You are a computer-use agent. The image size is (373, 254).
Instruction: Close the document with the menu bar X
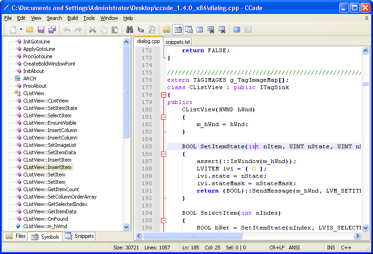point(367,18)
